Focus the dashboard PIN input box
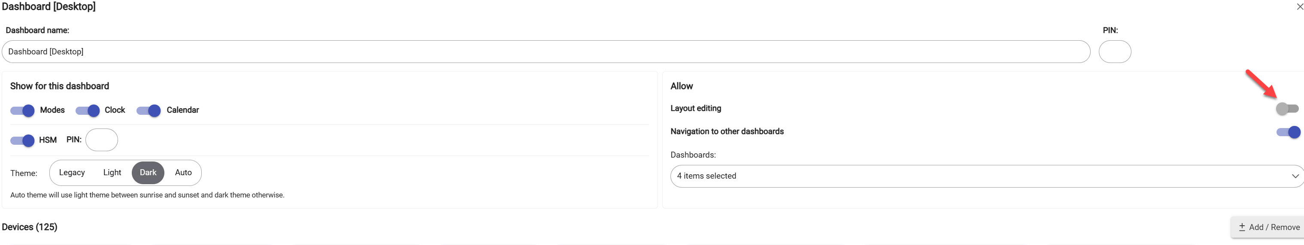Viewport: 1304px width, 245px height. coord(1115,51)
